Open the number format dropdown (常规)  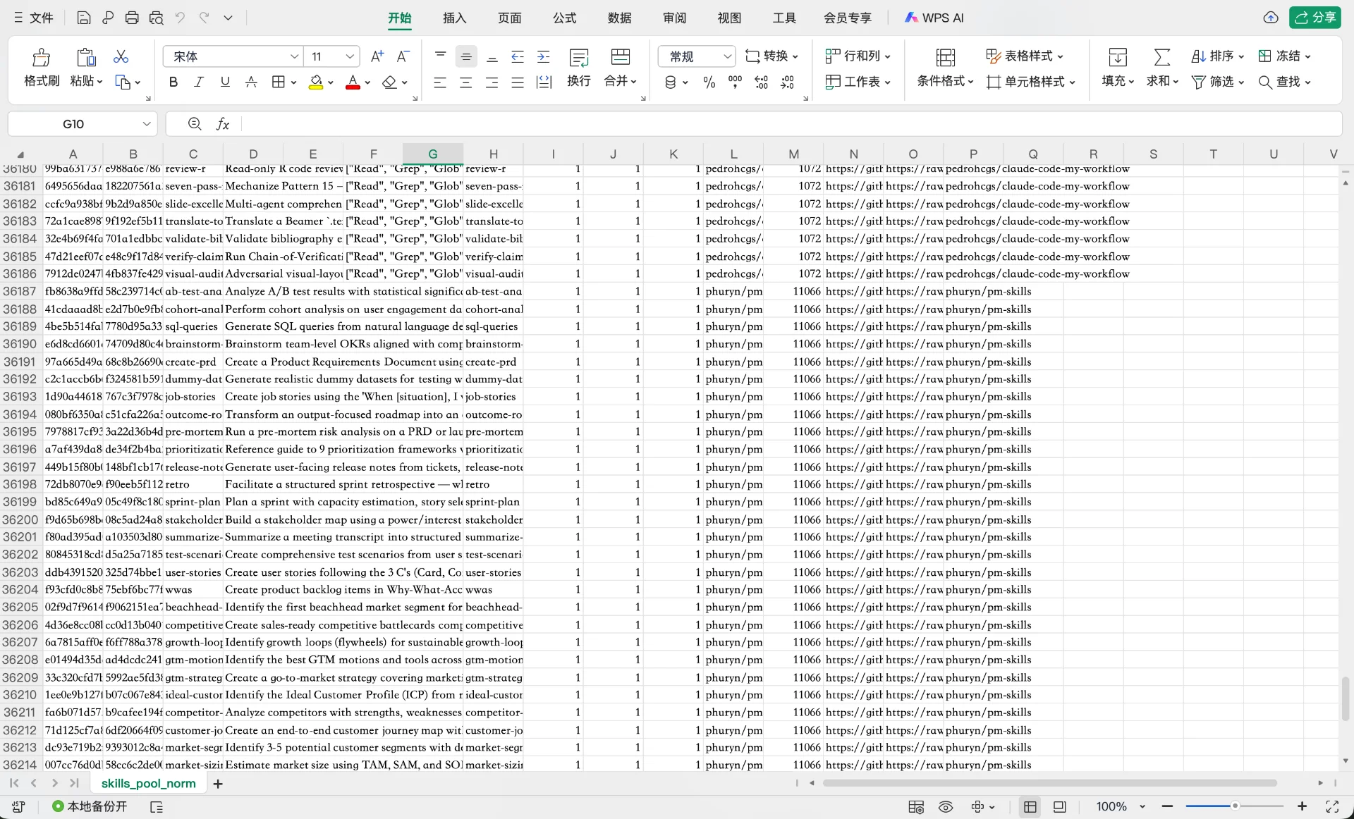click(727, 56)
